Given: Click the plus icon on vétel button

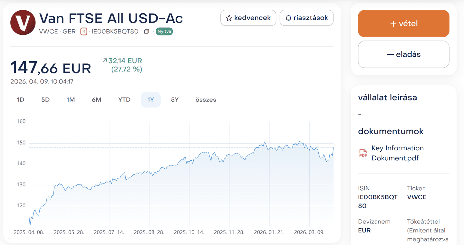Looking at the screenshot, I should tap(393, 23).
